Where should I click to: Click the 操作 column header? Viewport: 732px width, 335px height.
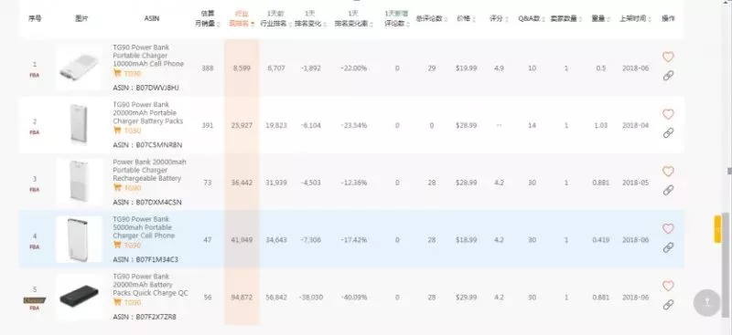pos(668,18)
